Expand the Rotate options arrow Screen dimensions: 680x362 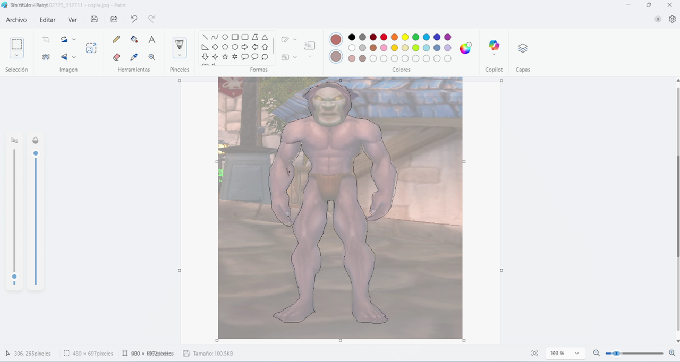(x=74, y=39)
